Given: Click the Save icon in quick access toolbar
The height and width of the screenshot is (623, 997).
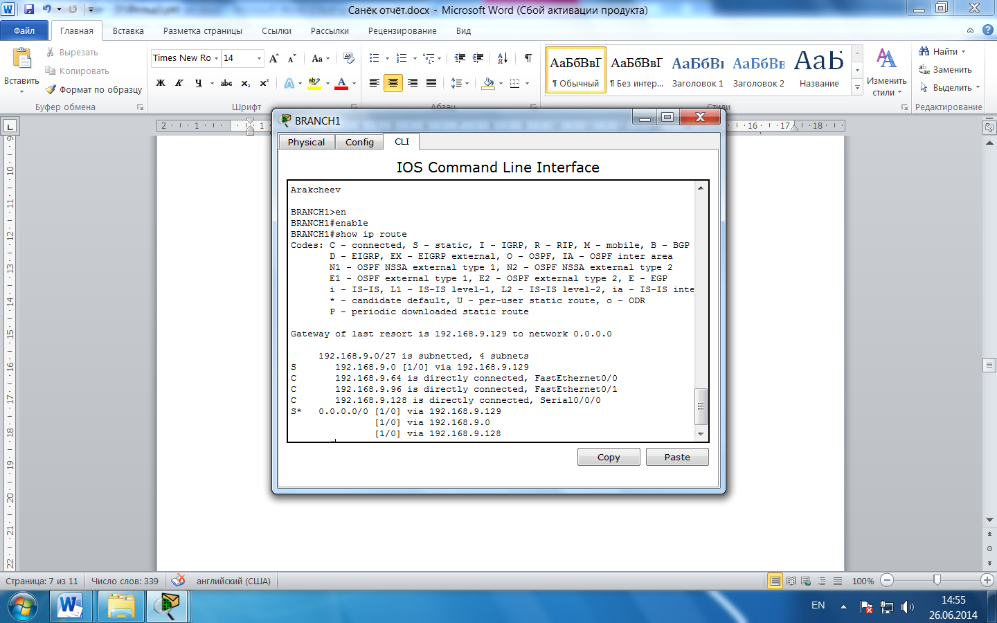Looking at the screenshot, I should (29, 9).
